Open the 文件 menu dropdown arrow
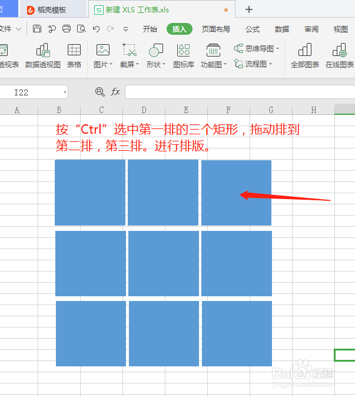The width and height of the screenshot is (355, 397). (18, 29)
